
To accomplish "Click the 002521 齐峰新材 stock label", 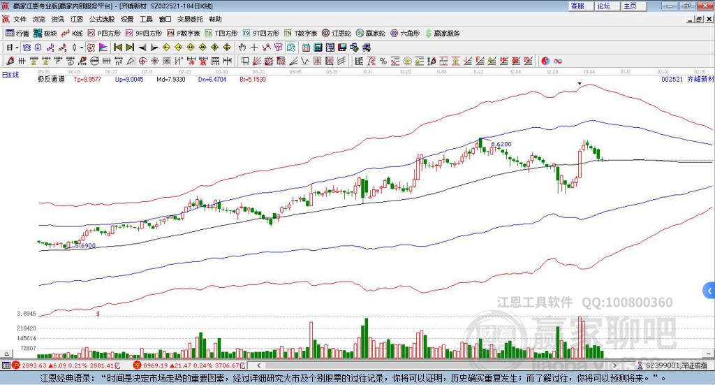I will [687, 80].
